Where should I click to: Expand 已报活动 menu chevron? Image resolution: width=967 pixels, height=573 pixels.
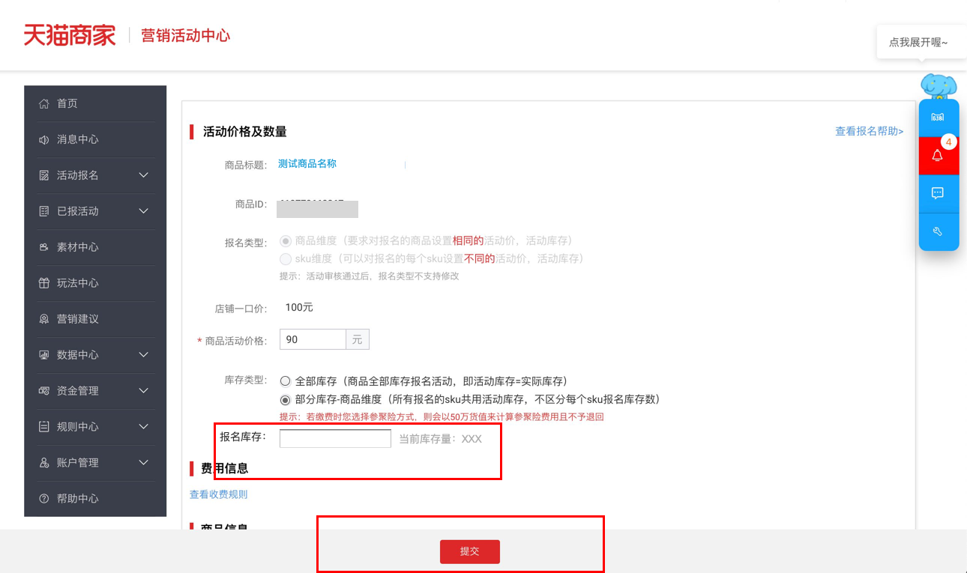144,211
